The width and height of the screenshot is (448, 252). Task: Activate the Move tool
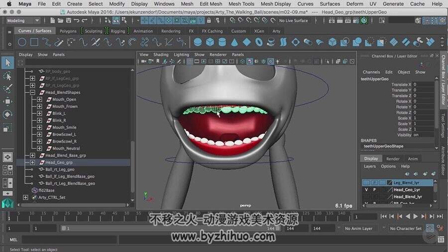click(7, 102)
